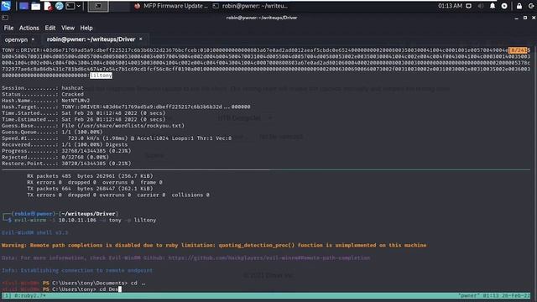Image resolution: width=537 pixels, height=302 pixels.
Task: Close the terminal window
Action: point(534,18)
